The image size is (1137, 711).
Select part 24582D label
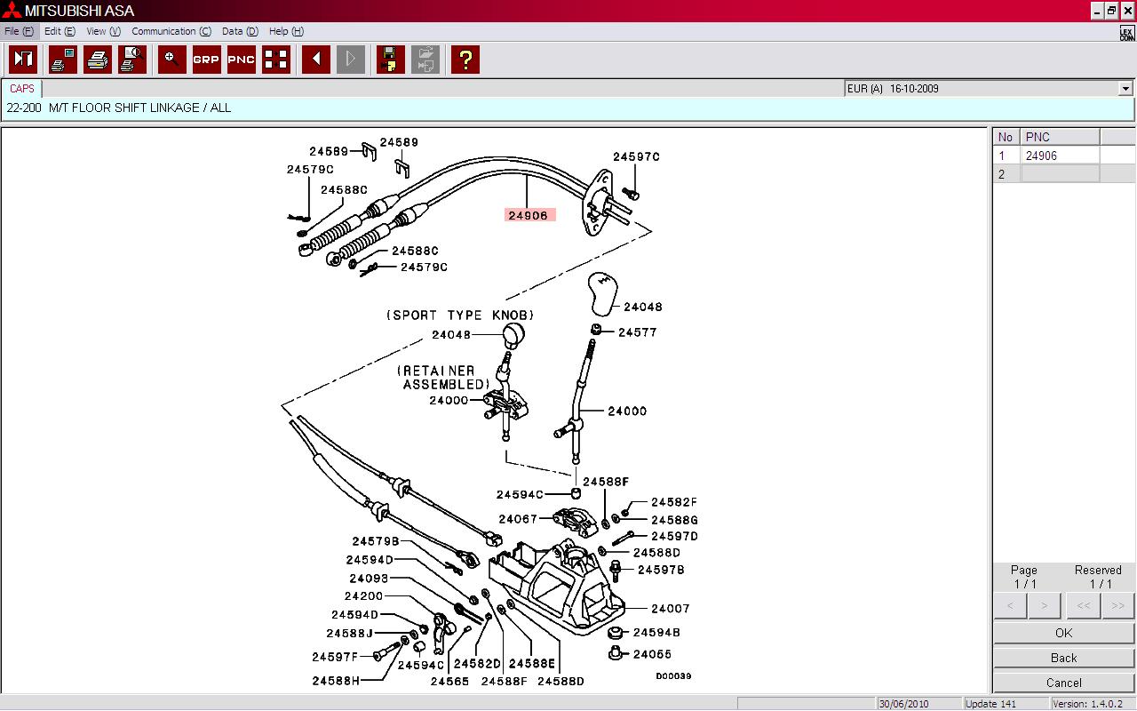[x=478, y=664]
